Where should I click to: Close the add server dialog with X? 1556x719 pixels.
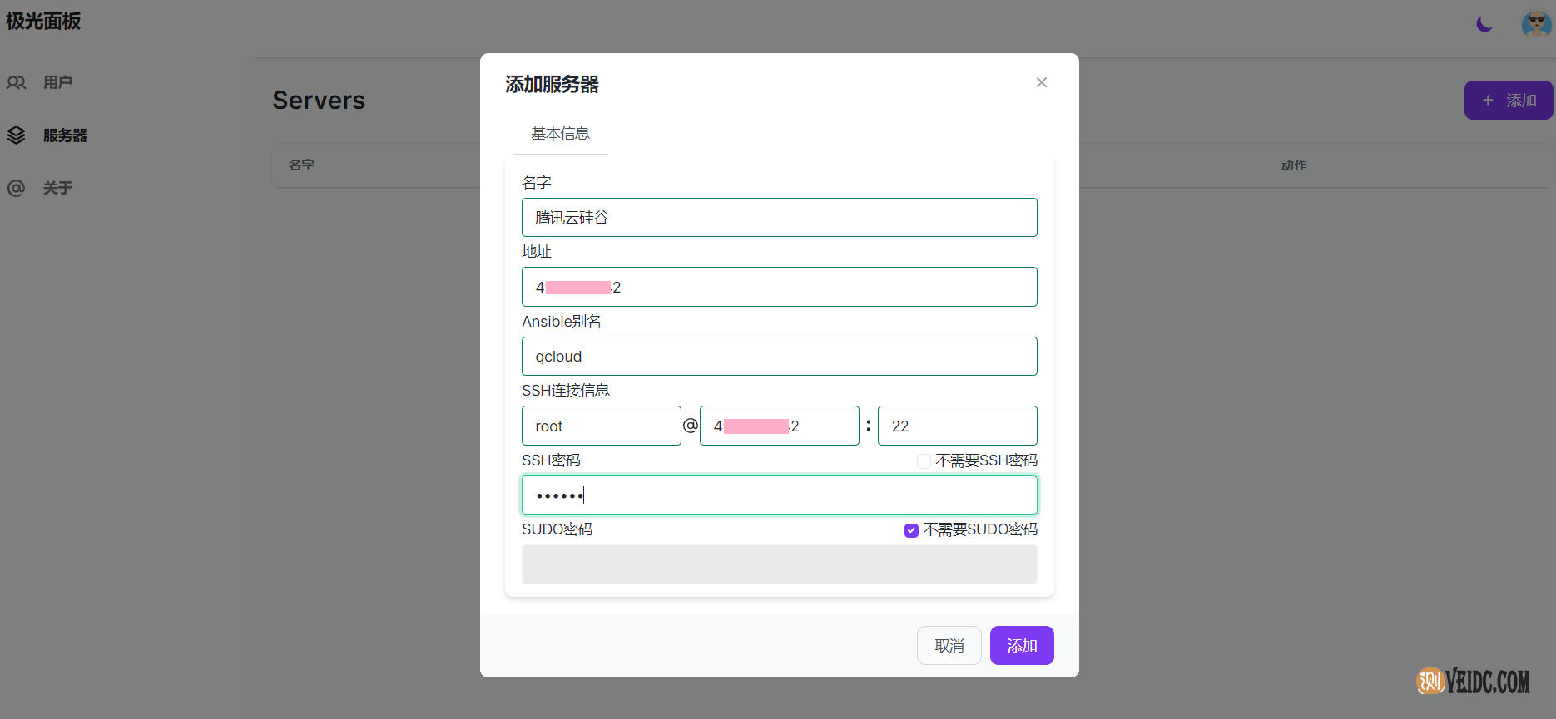pyautogui.click(x=1041, y=82)
